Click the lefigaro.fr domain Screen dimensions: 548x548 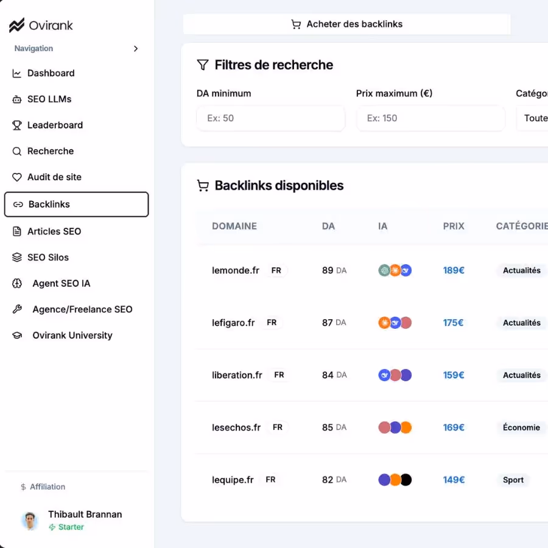(233, 323)
